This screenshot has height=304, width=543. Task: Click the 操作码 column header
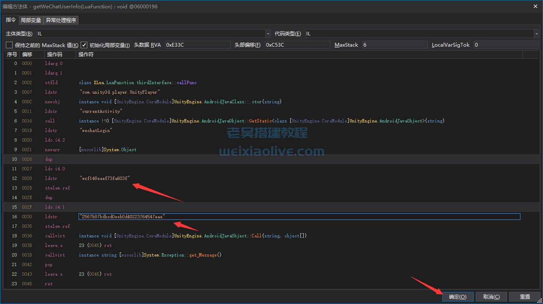55,55
